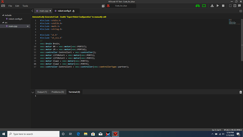
Task: Click the Code_for_blue project name field
Action: coord(121,6)
